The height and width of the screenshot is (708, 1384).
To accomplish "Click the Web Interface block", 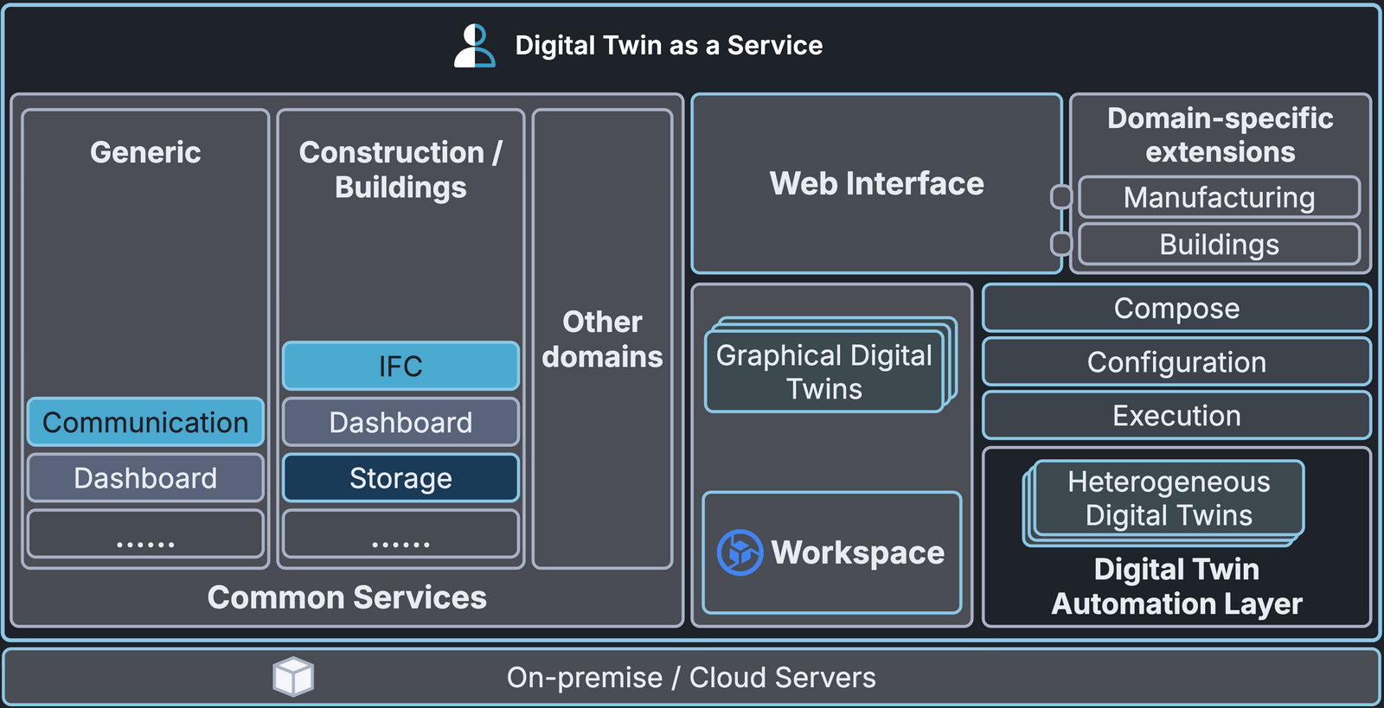I will pyautogui.click(x=876, y=183).
